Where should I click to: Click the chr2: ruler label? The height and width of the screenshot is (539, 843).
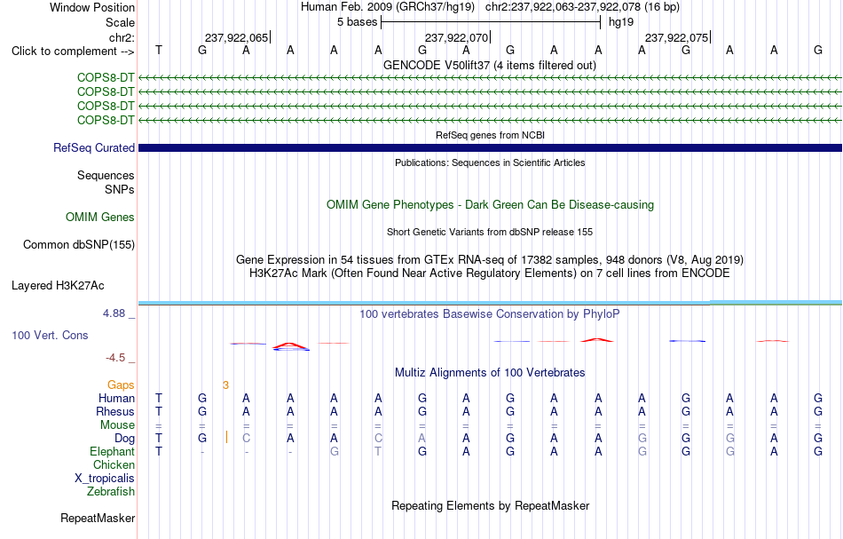point(122,37)
